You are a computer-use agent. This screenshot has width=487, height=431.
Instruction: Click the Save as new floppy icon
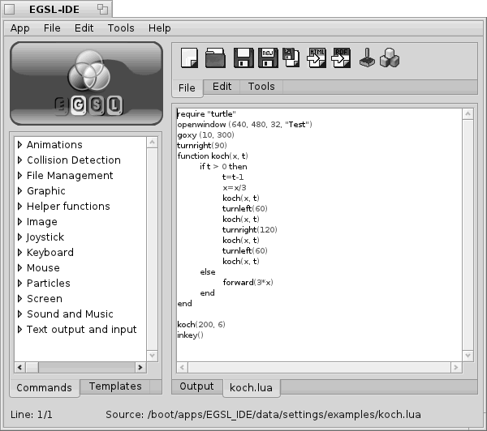pyautogui.click(x=267, y=58)
